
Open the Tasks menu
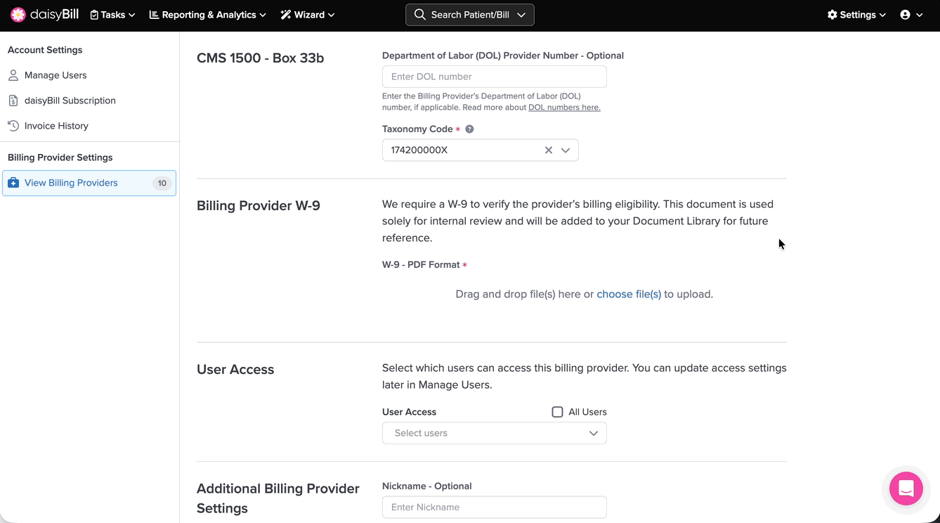click(112, 15)
